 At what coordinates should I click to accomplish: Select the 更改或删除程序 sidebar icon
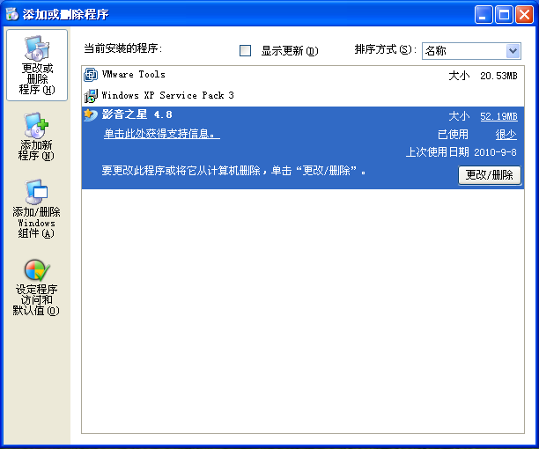point(36,50)
